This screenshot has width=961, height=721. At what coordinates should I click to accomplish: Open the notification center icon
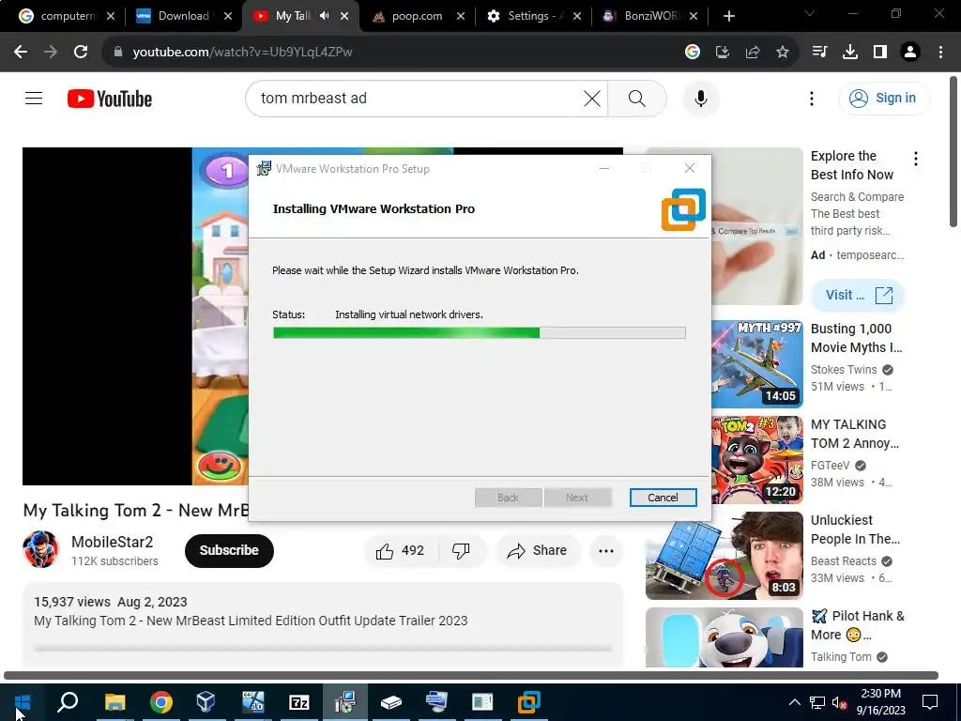(930, 702)
